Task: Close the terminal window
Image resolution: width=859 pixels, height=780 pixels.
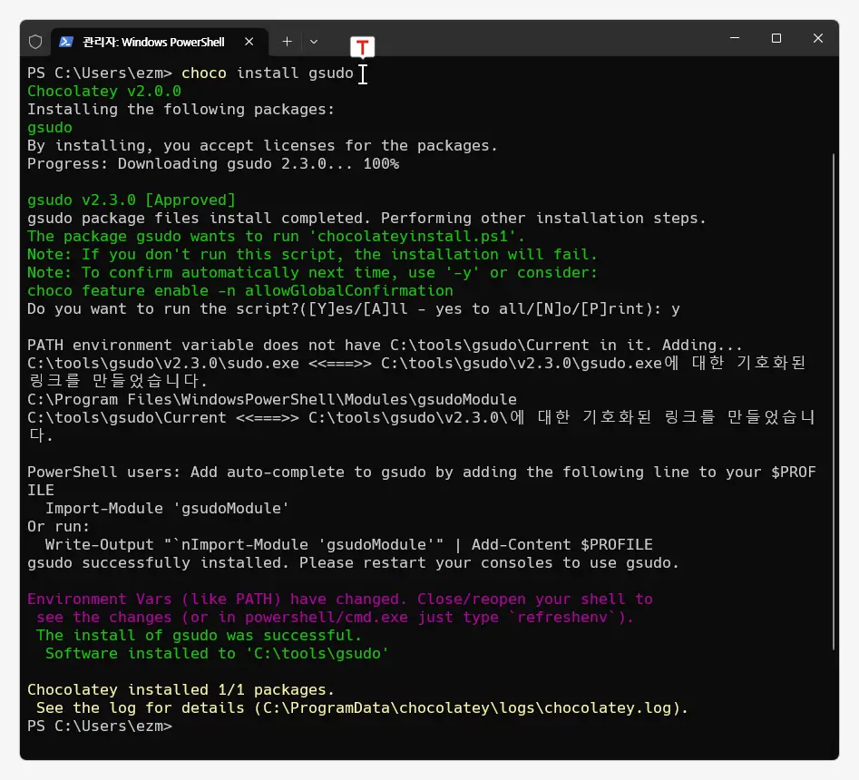Action: point(818,39)
